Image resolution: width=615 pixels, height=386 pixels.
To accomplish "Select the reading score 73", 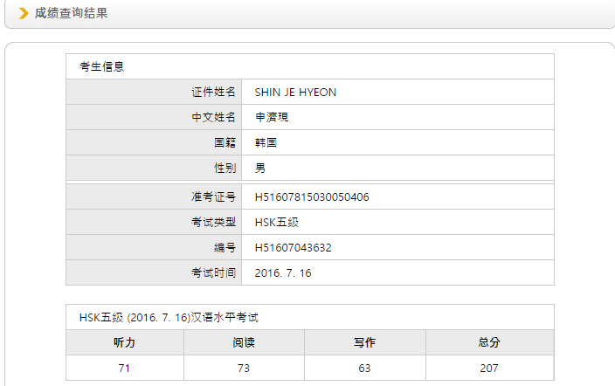I will click(243, 369).
